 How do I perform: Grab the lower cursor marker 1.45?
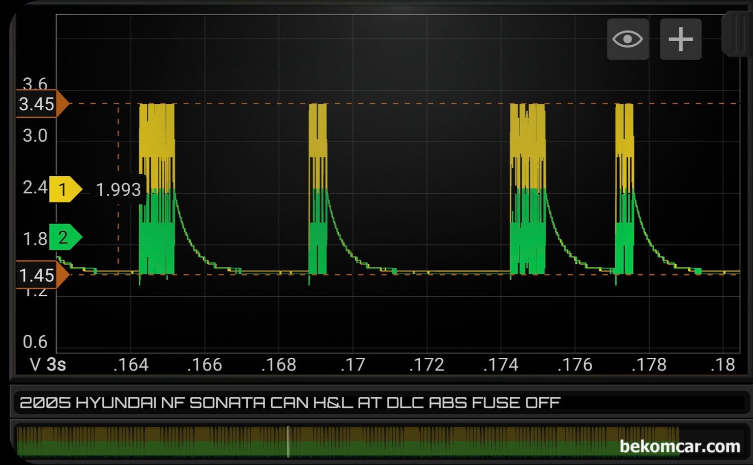coord(43,275)
